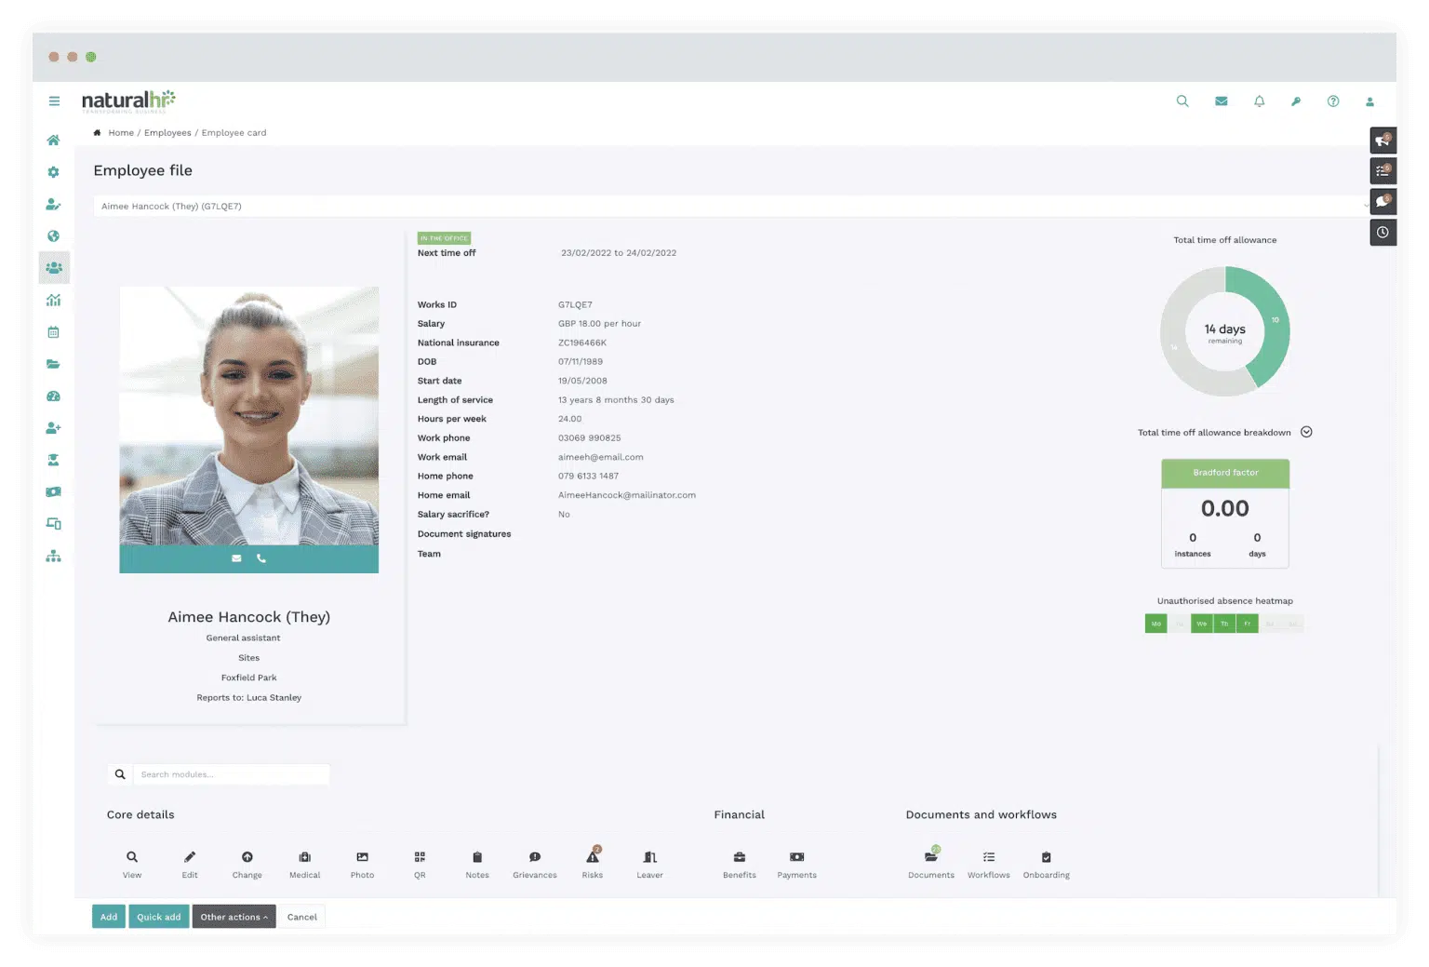Screen dimensions: 1429x967
Task: Click Employees in the breadcrumb
Action: click(x=167, y=133)
